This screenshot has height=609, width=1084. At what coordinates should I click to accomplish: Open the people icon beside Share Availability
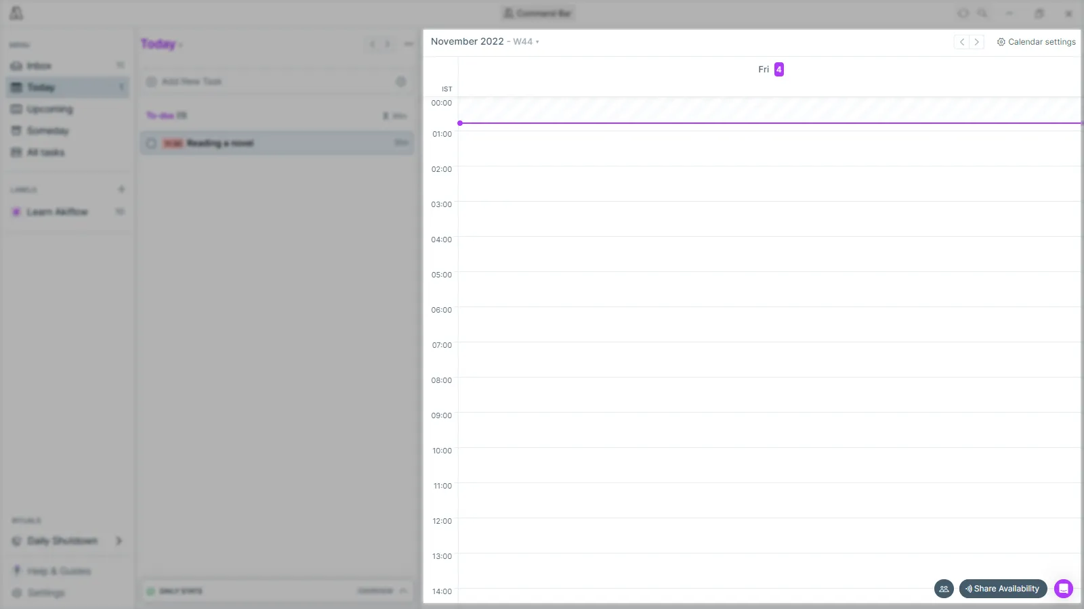point(944,589)
